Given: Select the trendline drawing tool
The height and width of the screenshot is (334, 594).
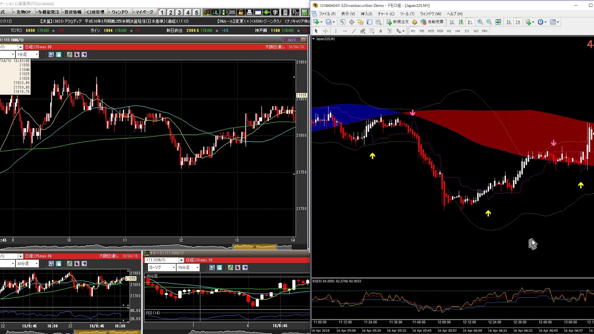Looking at the screenshot, I should point(354,31).
